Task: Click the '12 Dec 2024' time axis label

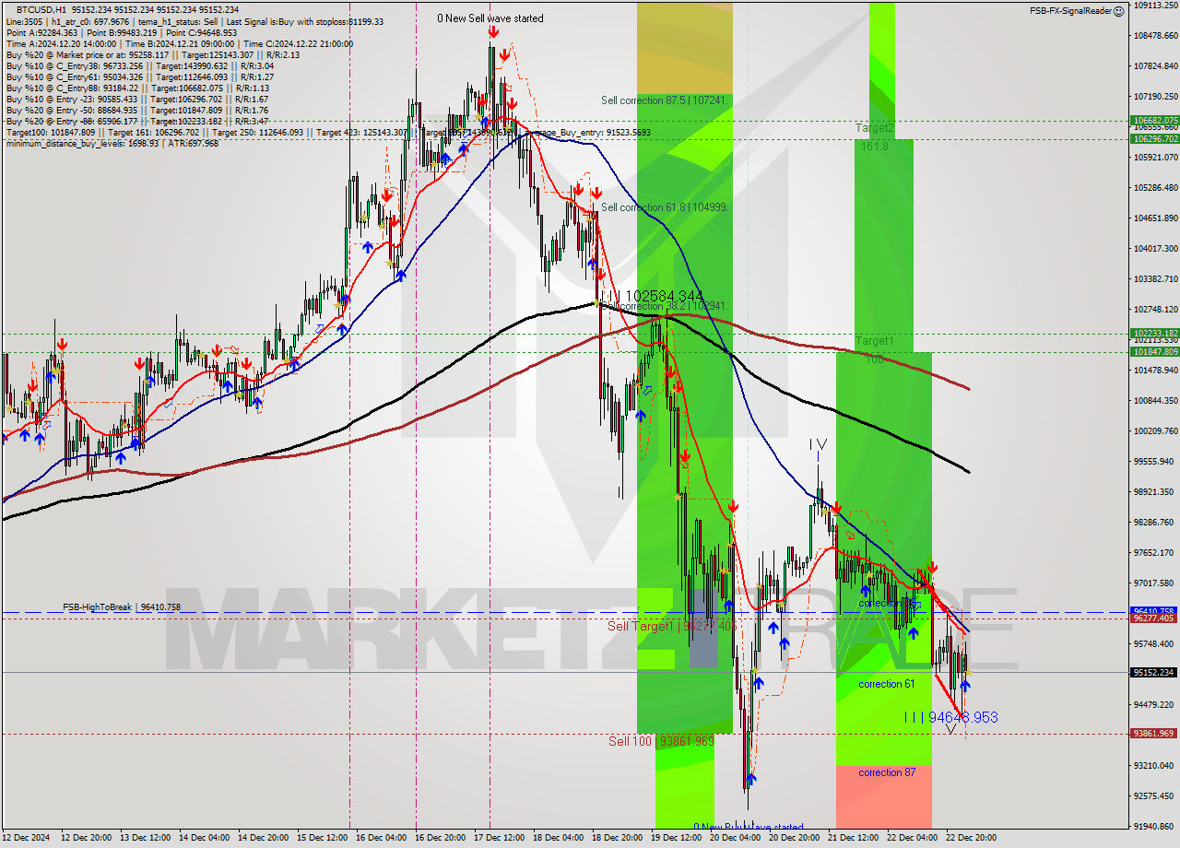Action: click(26, 838)
